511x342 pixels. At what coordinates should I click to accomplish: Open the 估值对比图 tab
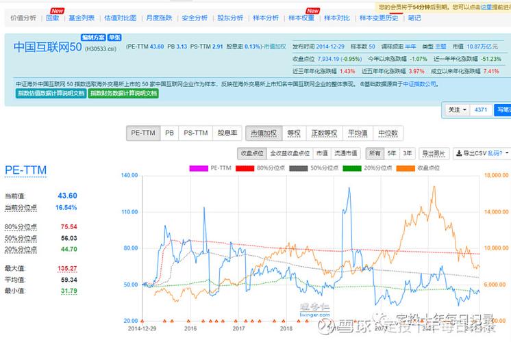[x=121, y=18]
